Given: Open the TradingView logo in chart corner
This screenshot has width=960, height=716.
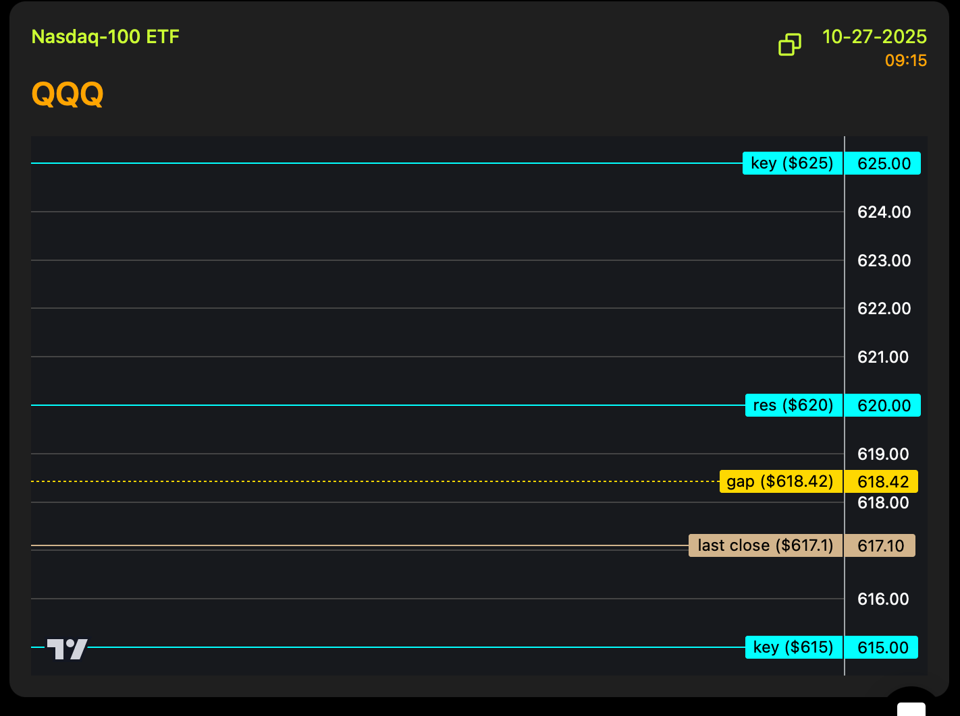Looking at the screenshot, I should (67, 649).
